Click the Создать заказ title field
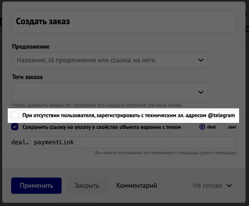The height and width of the screenshot is (206, 249). click(124, 21)
